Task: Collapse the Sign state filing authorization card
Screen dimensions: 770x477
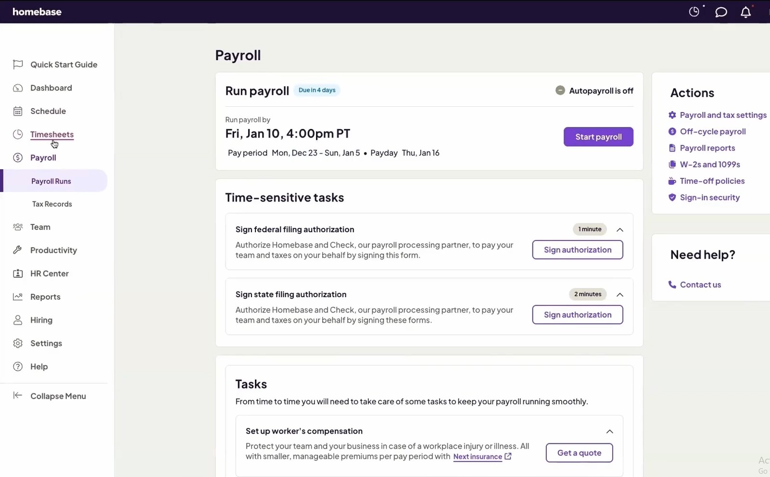Action: tap(619, 295)
